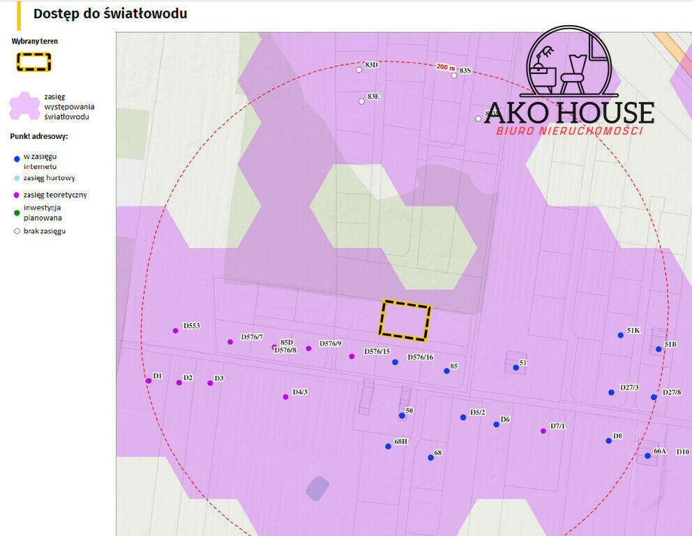Select the blue address point 66A

[x=647, y=455]
